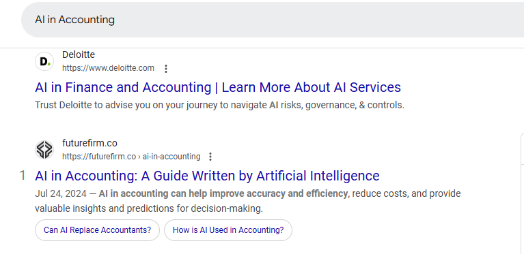This screenshot has width=524, height=254.
Task: Click the "ai-in-accounting" breadcrumb path
Action: pos(171,157)
